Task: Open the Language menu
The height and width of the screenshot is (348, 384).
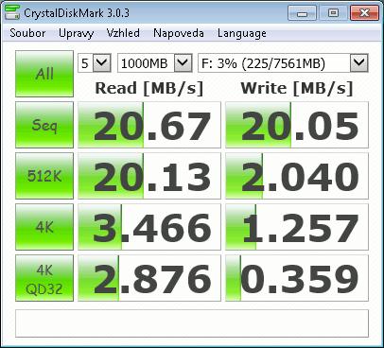Action: [x=242, y=33]
